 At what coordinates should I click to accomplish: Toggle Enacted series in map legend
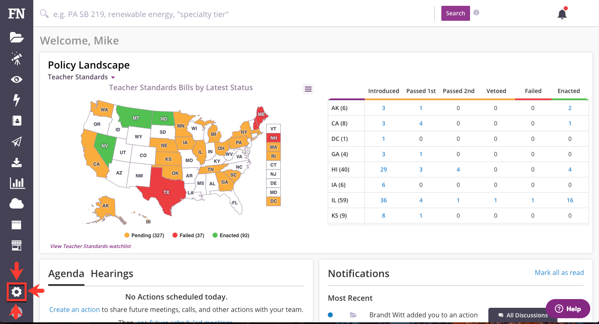231,236
